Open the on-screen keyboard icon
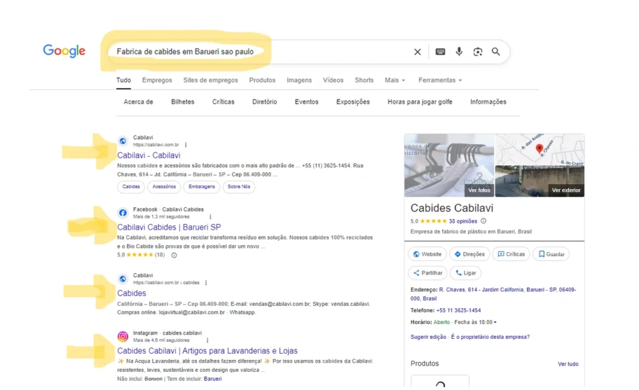Image resolution: width=639 pixels, height=390 pixels. coord(441,52)
